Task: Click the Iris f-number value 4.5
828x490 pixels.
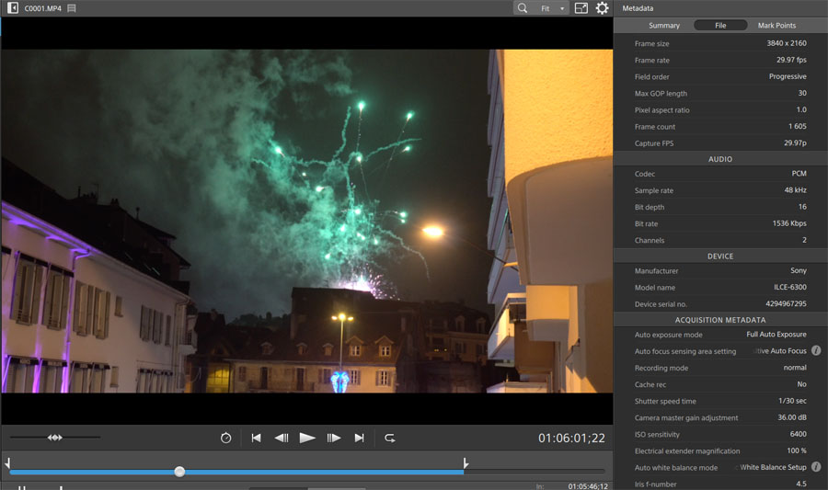Action: click(x=801, y=484)
